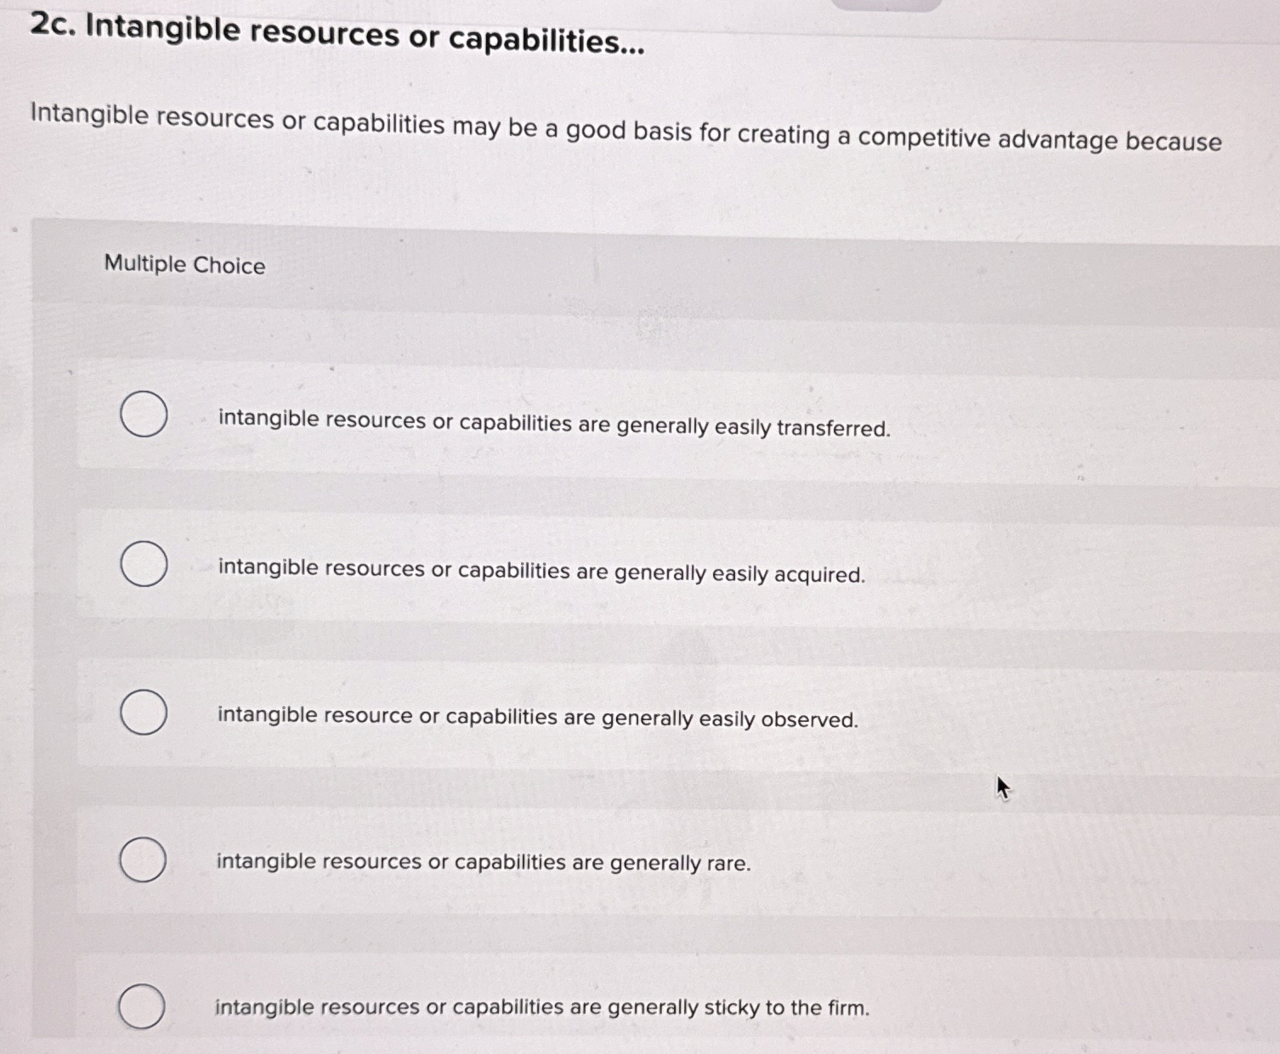
Task: Select radio for 'easily observed' option
Action: tap(143, 712)
